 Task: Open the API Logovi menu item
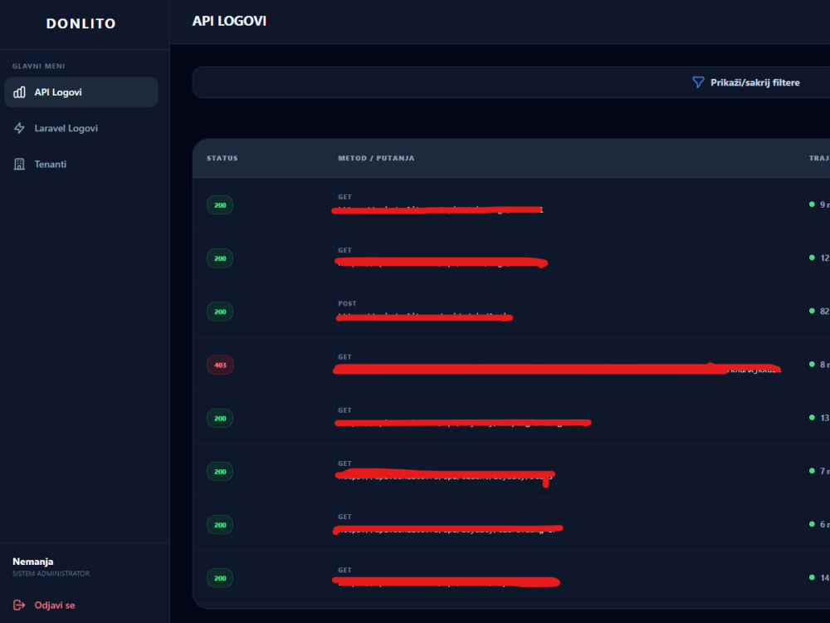click(x=81, y=92)
